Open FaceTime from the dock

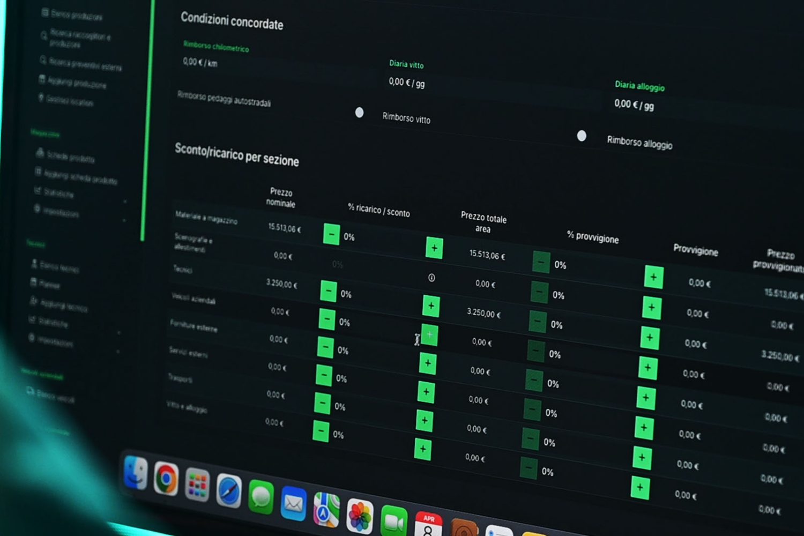[x=394, y=521]
